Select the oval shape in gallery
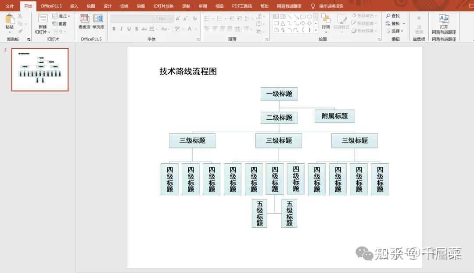This screenshot has height=273, width=474. pos(309,17)
